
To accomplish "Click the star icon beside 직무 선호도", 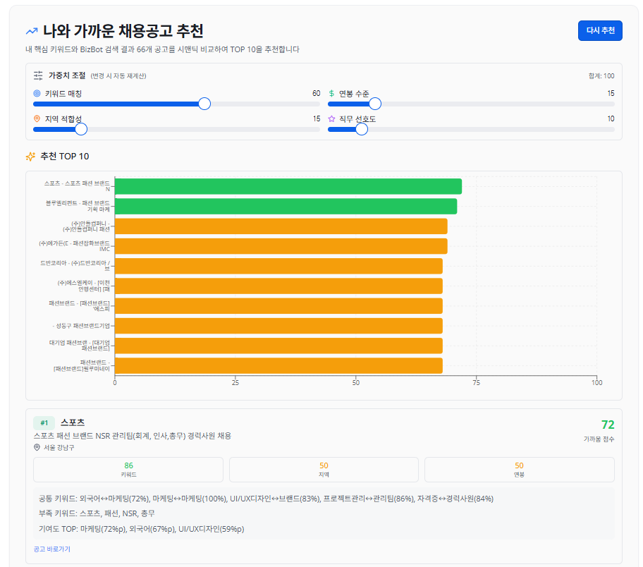I will click(331, 118).
